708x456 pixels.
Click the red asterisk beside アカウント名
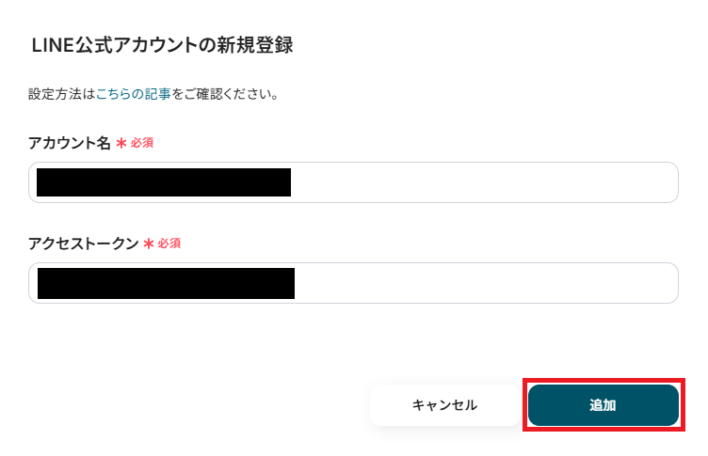point(121,143)
